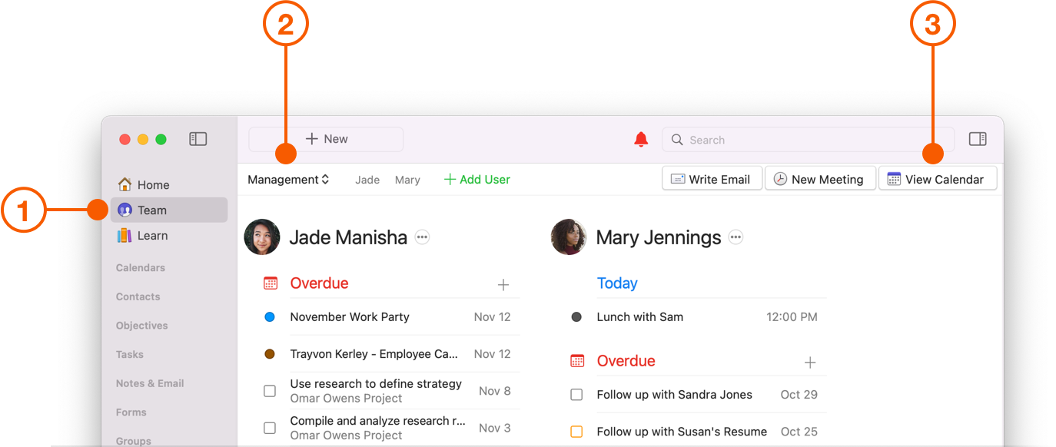Screen dimensions: 1056x447
Task: Toggle the right inspector panel icon
Action: coord(978,139)
